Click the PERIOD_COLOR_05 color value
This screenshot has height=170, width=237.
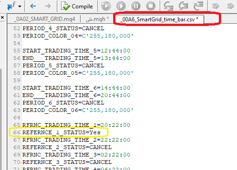108,73
